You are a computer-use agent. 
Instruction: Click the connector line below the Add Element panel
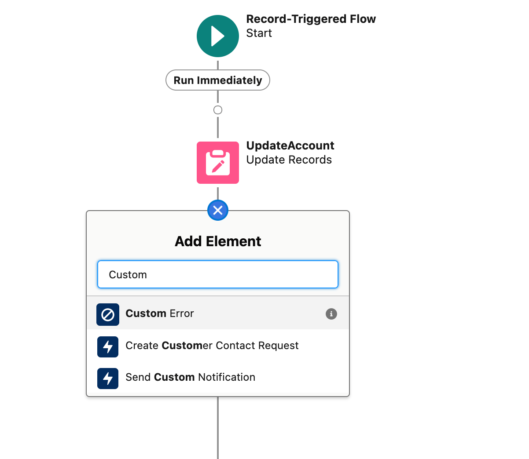pyautogui.click(x=217, y=426)
